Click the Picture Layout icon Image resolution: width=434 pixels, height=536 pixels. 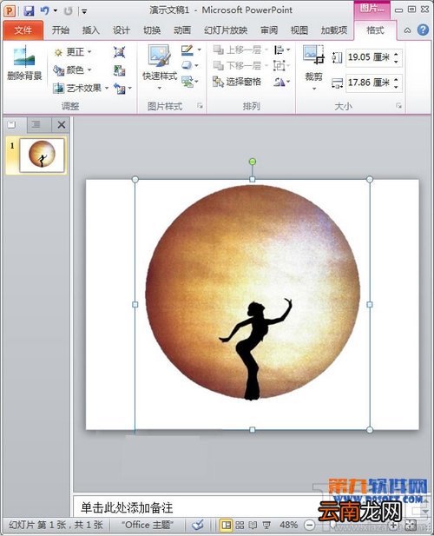pyautogui.click(x=187, y=82)
